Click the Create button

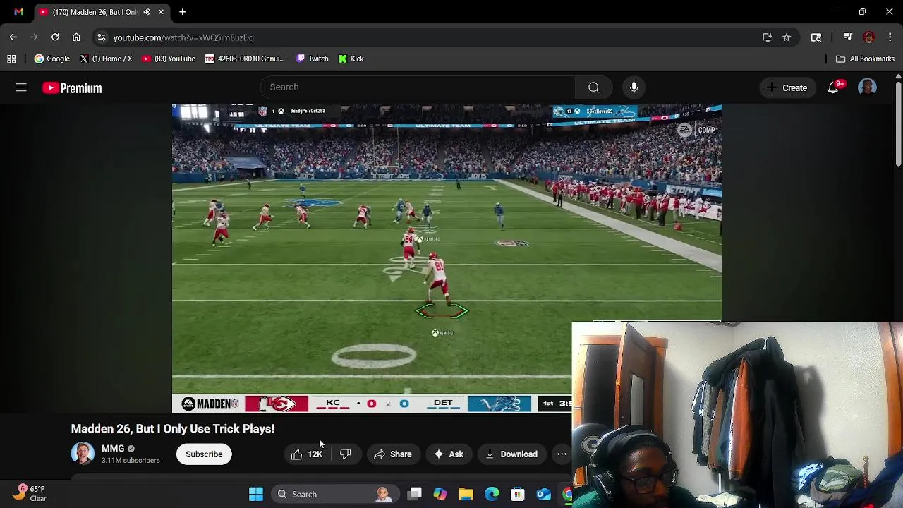point(787,87)
